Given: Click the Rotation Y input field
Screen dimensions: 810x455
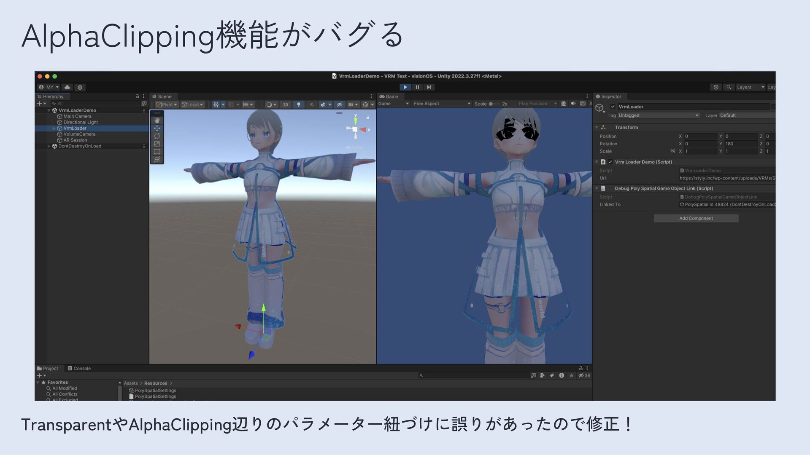Looking at the screenshot, I should tap(741, 144).
